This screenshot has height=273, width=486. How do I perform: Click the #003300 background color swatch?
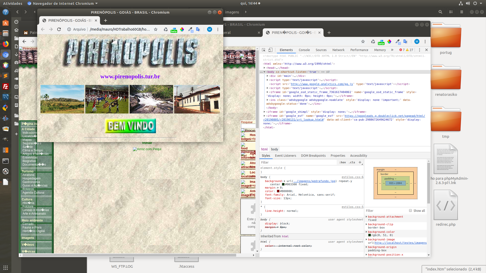pos(283,184)
